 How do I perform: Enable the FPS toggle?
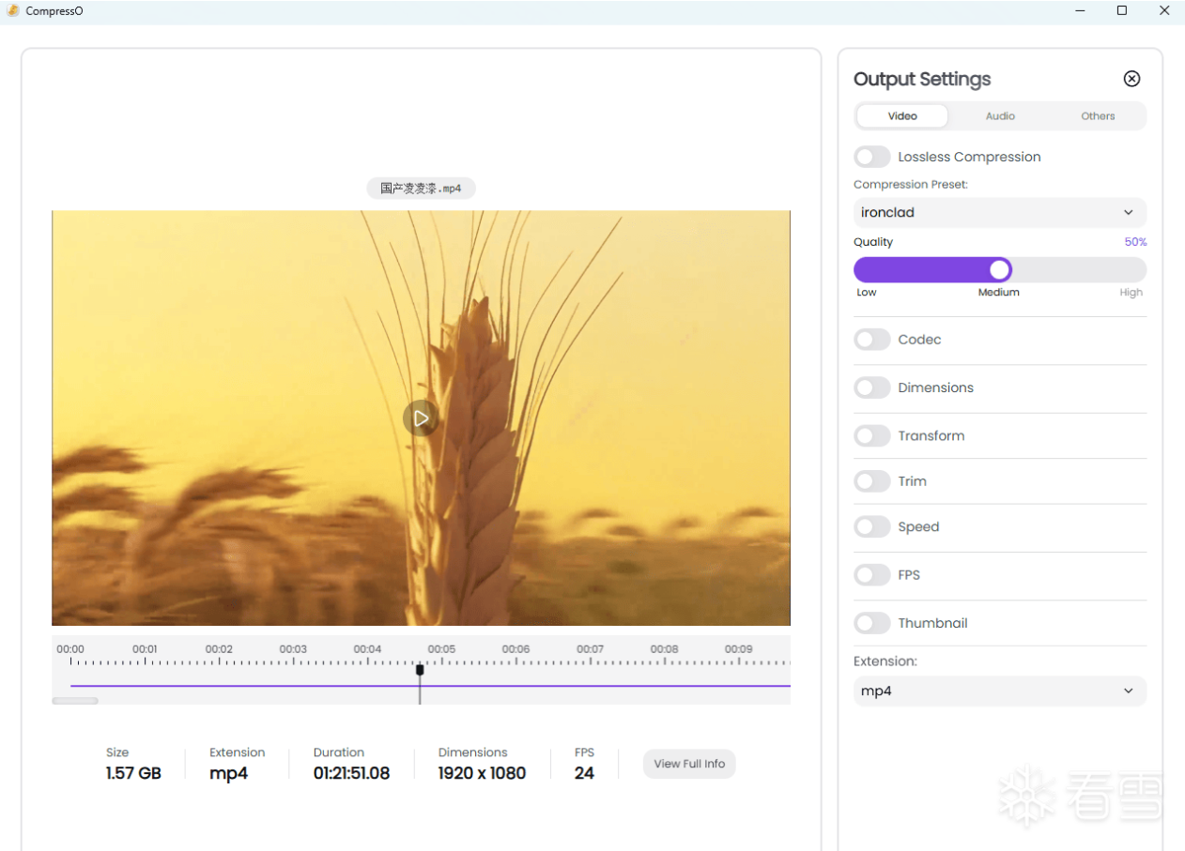pos(872,574)
